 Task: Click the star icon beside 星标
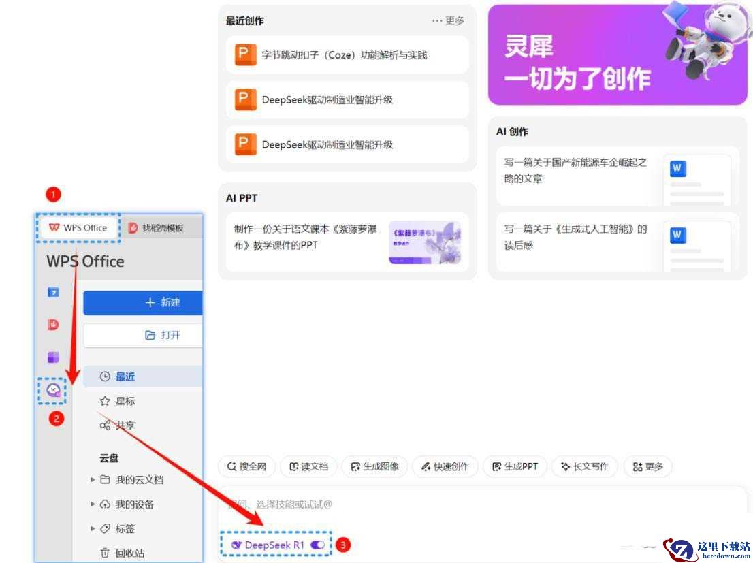coord(105,401)
